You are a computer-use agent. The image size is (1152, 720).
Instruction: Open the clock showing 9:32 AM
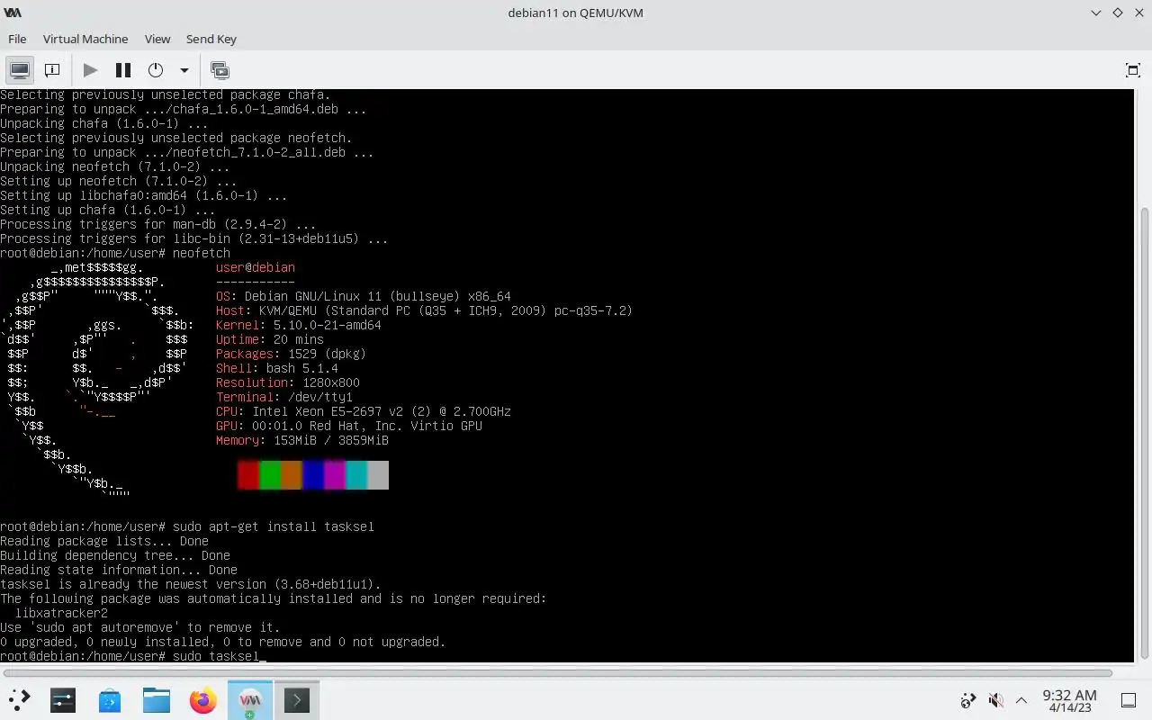tap(1069, 700)
